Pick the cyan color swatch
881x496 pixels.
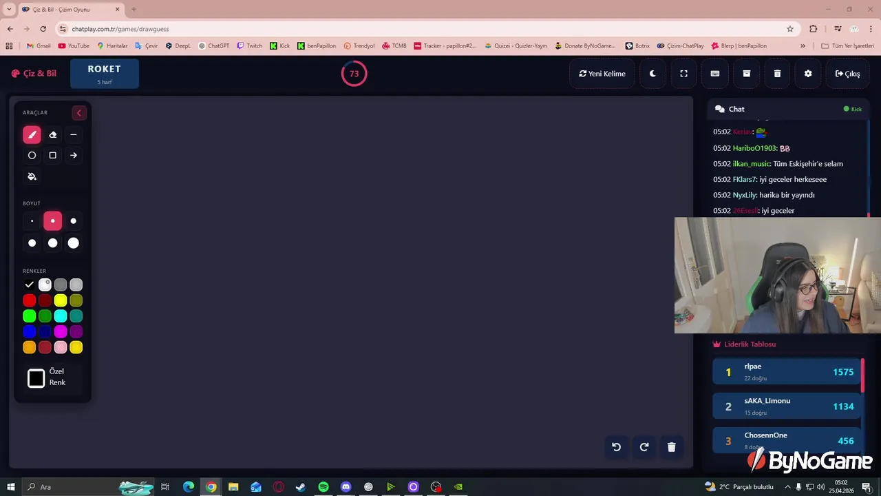61,316
